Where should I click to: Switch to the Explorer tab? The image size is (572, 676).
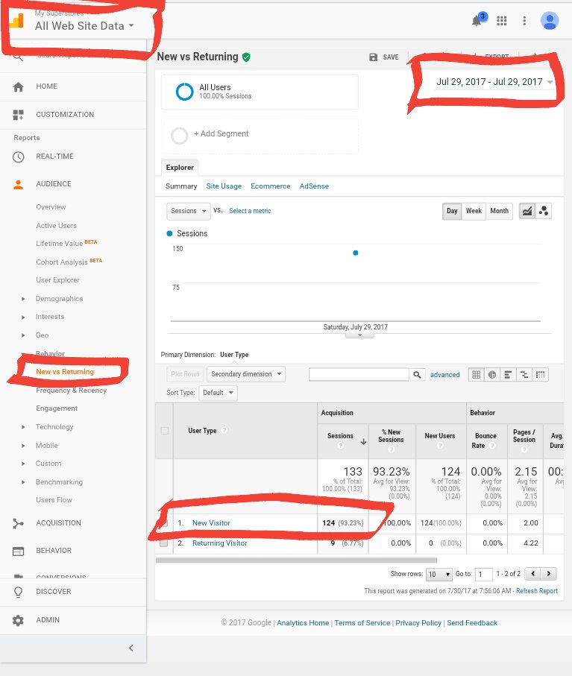[x=180, y=168]
